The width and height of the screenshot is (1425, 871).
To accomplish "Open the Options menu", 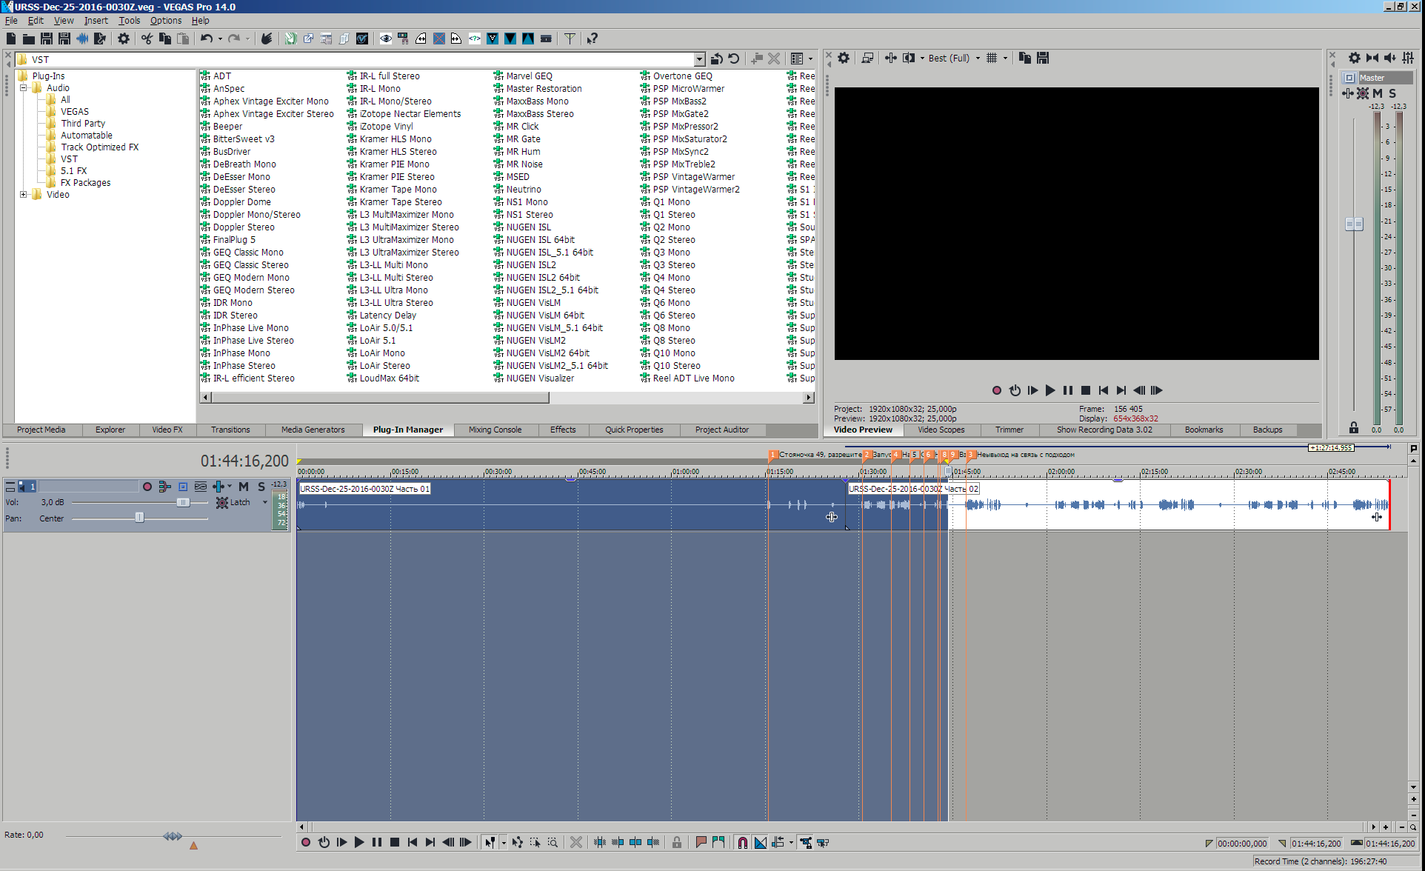I will (x=165, y=21).
